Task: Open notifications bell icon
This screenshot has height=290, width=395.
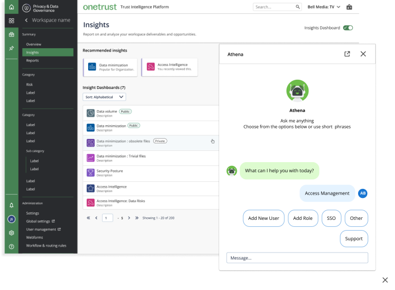Action: [x=11, y=205]
